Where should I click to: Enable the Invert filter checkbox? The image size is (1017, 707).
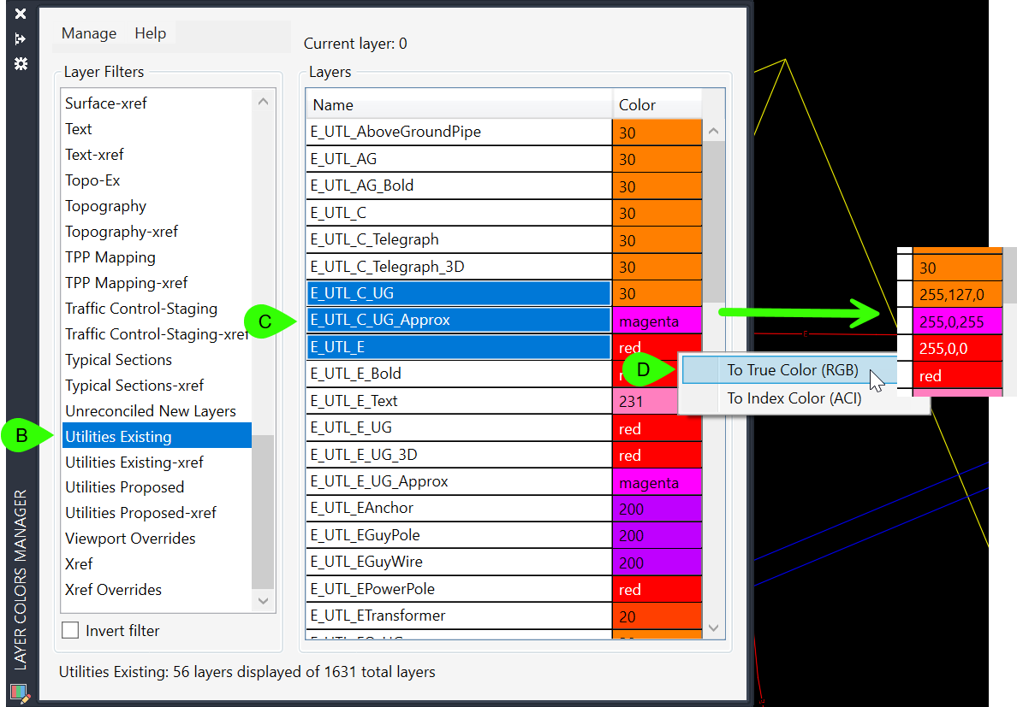point(70,631)
